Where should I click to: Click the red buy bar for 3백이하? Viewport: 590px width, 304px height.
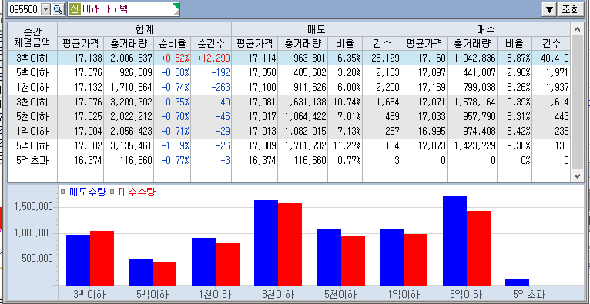(102, 258)
